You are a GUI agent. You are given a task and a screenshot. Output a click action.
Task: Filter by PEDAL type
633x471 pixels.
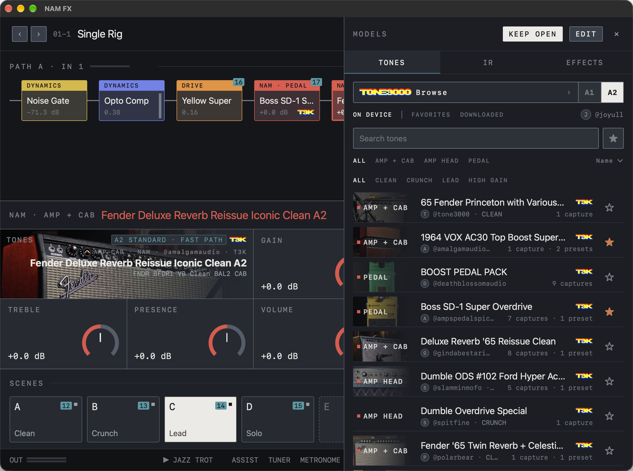(479, 161)
